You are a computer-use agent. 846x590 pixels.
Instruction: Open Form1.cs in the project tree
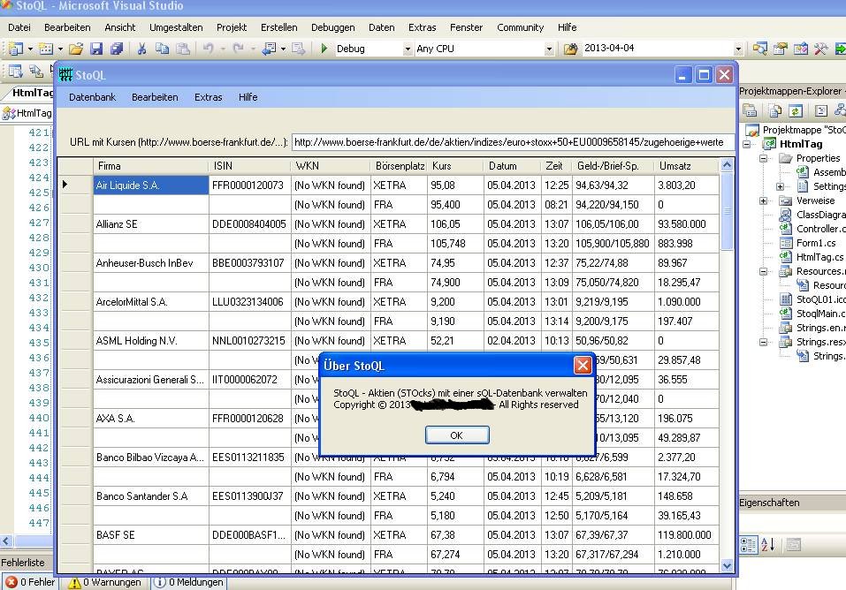(x=814, y=243)
